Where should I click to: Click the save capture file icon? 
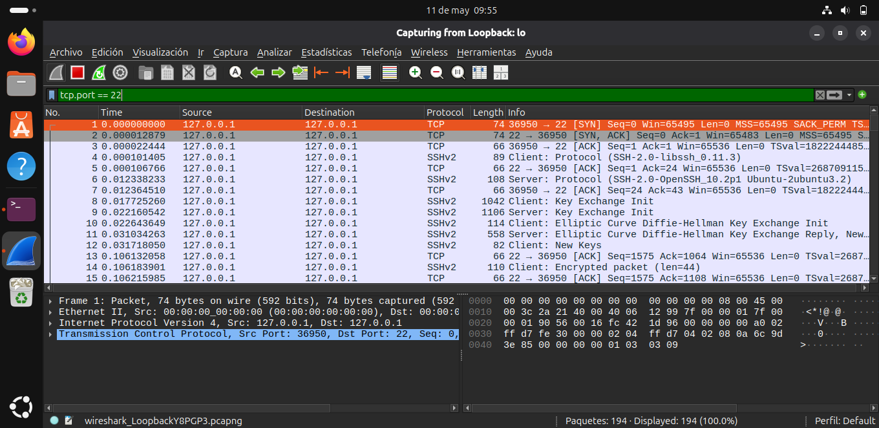click(x=167, y=72)
